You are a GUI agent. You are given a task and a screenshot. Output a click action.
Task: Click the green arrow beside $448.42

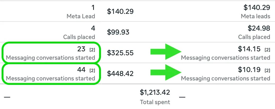pos(166,73)
